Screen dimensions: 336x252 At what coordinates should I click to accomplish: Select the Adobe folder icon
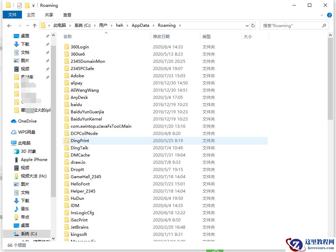(67, 76)
